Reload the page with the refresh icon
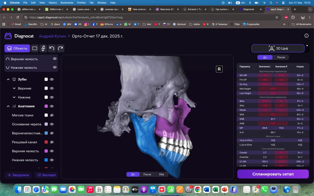Image resolution: width=314 pixels, height=196 pixels. point(18,17)
